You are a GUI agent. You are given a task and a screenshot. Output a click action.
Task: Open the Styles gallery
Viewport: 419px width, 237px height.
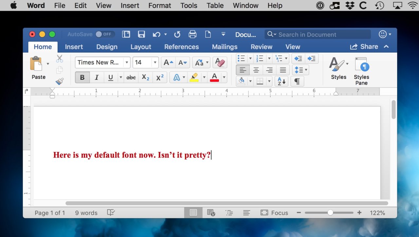click(338, 68)
